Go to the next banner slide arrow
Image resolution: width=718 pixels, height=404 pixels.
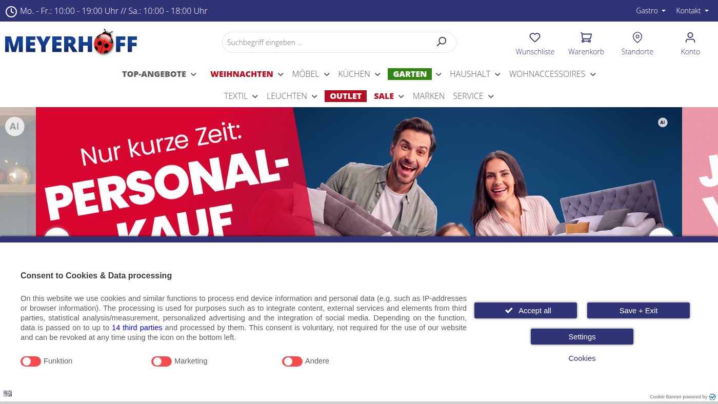pyautogui.click(x=661, y=232)
